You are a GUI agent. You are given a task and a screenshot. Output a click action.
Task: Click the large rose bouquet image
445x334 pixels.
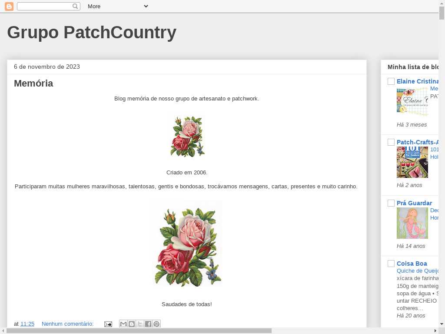coord(187,247)
